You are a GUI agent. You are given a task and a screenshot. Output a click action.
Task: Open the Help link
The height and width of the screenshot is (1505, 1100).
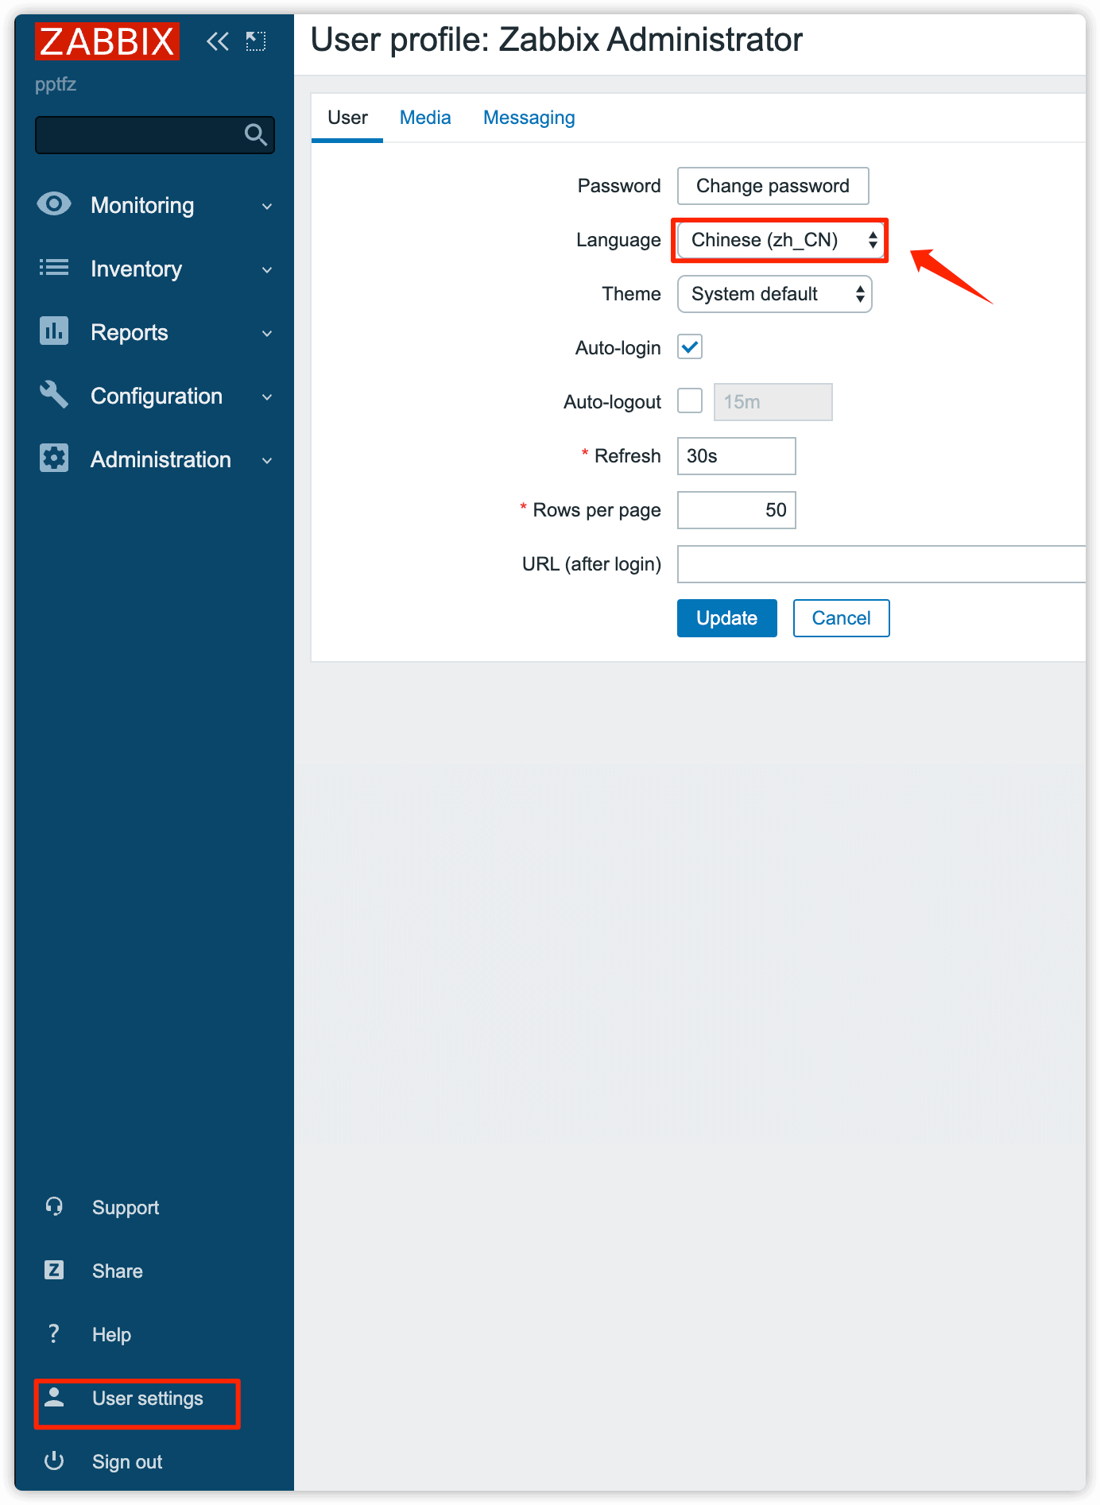coord(111,1335)
